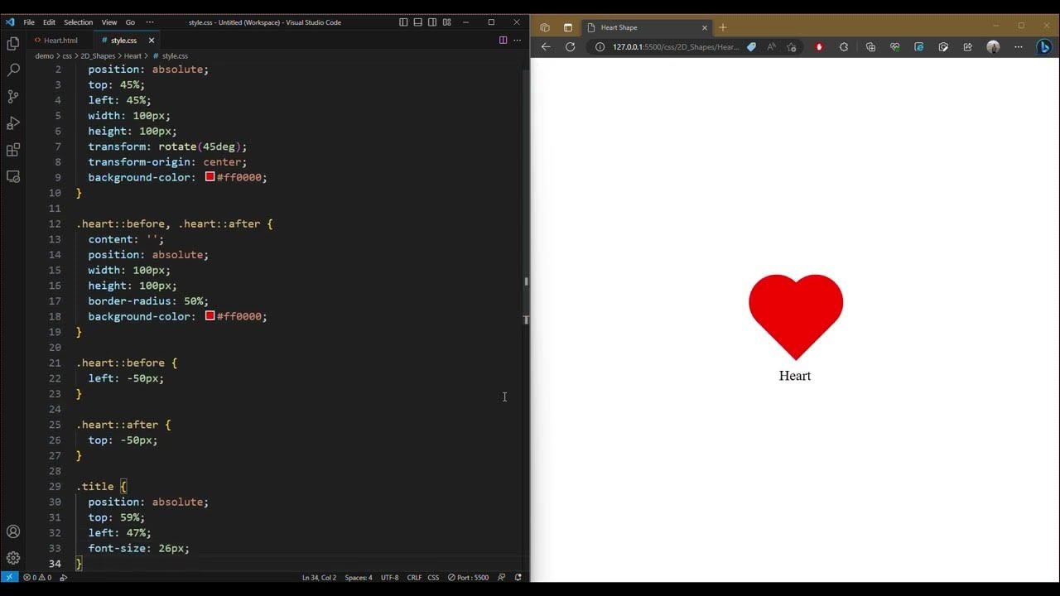The width and height of the screenshot is (1060, 596).
Task: Change indentation setting Spaces: 4
Action: [x=359, y=577]
